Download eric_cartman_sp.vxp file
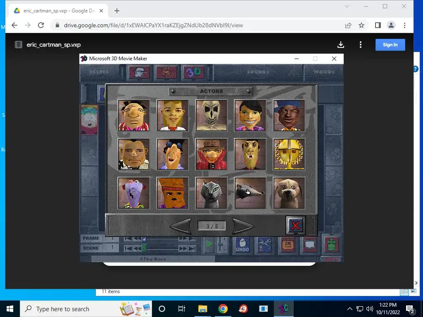 (x=341, y=45)
